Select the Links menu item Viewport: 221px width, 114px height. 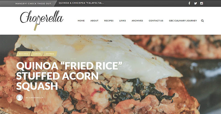123,21
